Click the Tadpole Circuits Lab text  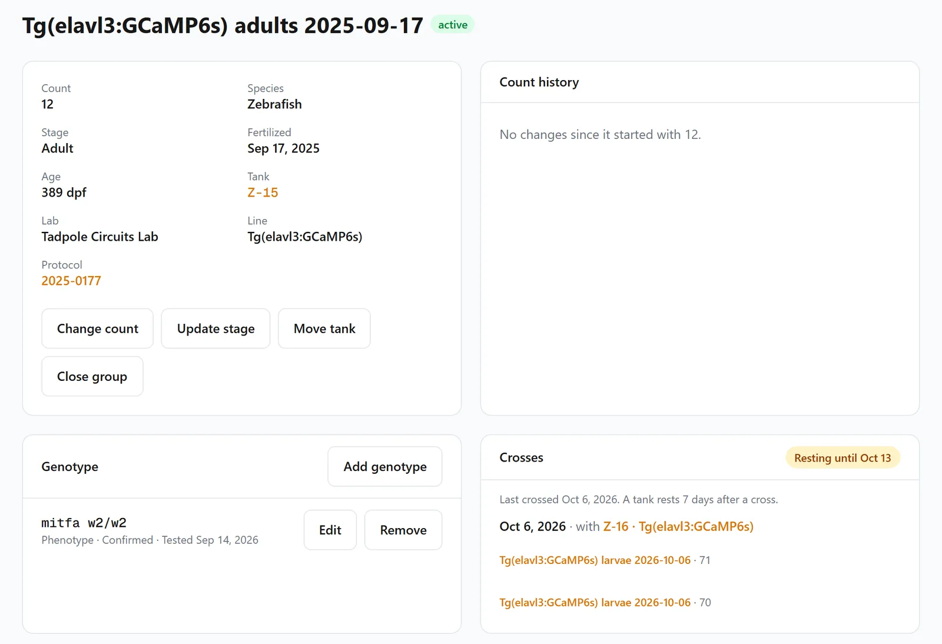99,237
